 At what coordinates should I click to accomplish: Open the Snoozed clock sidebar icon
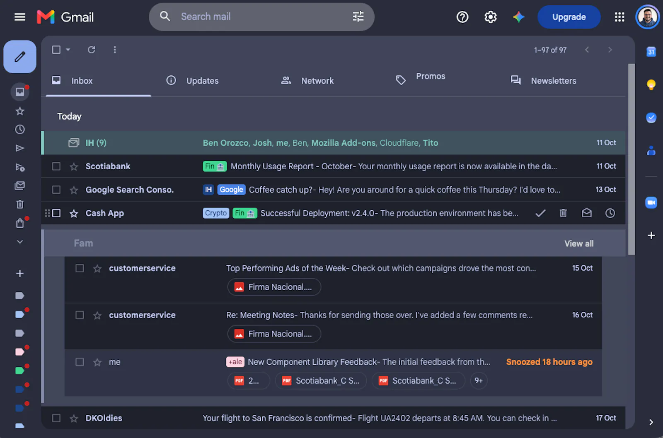pos(20,130)
